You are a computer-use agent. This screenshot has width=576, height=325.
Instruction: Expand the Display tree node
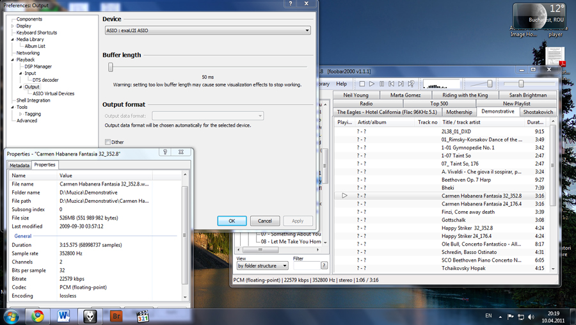(x=13, y=26)
